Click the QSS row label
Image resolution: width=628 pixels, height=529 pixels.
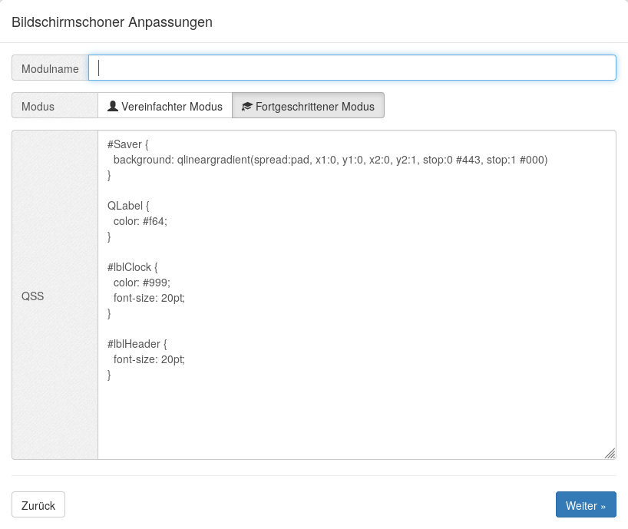point(33,296)
